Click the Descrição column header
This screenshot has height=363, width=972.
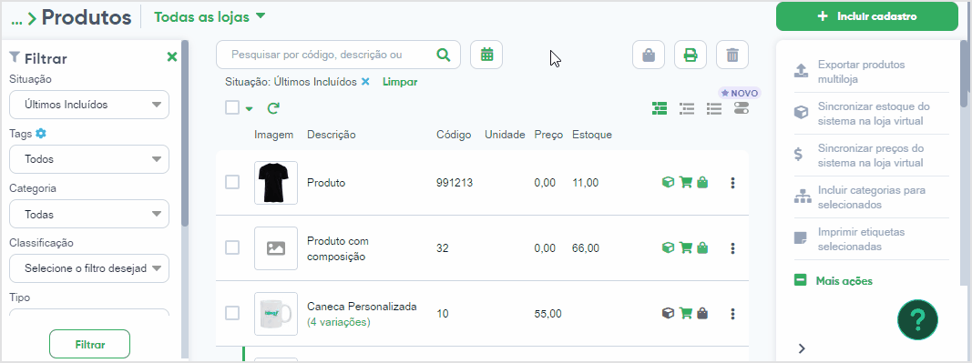click(x=332, y=135)
